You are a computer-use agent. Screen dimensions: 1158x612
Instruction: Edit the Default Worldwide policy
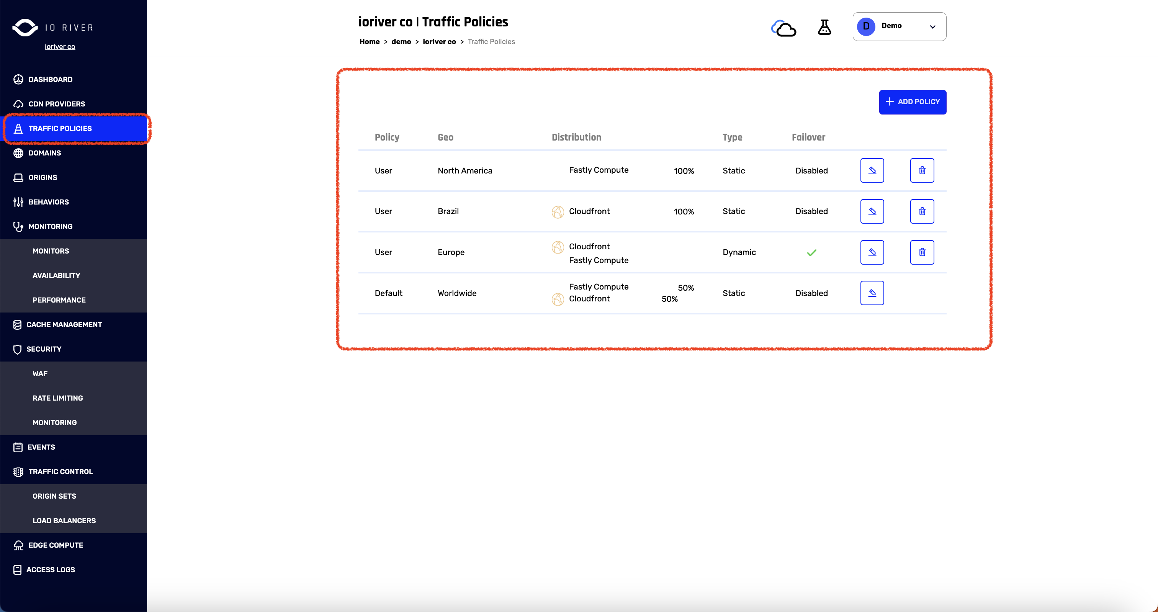[872, 293]
